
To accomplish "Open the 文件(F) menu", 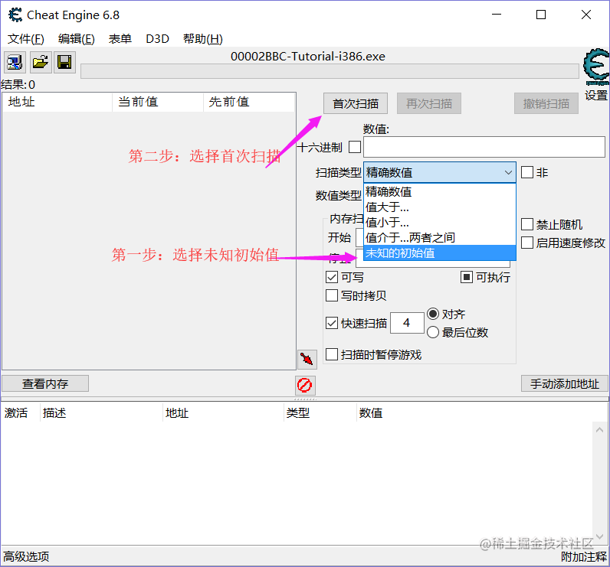I will coord(26,39).
